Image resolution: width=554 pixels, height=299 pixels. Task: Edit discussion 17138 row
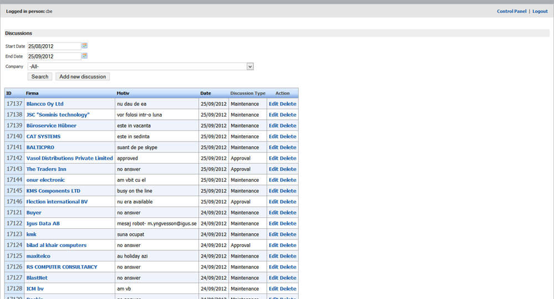[274, 115]
